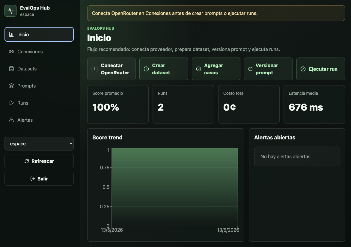351x247 pixels.
Task: Go to Conexiones in the sidebar
Action: (39, 52)
